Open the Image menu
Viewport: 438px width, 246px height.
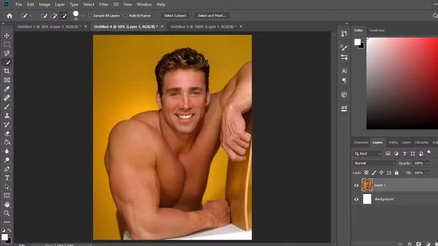[x=44, y=5]
